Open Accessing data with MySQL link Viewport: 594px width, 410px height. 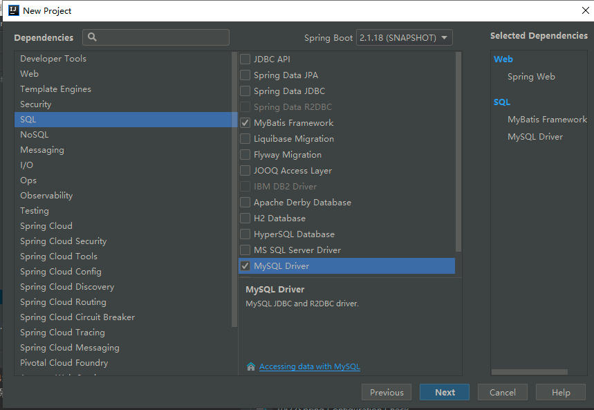coord(310,366)
